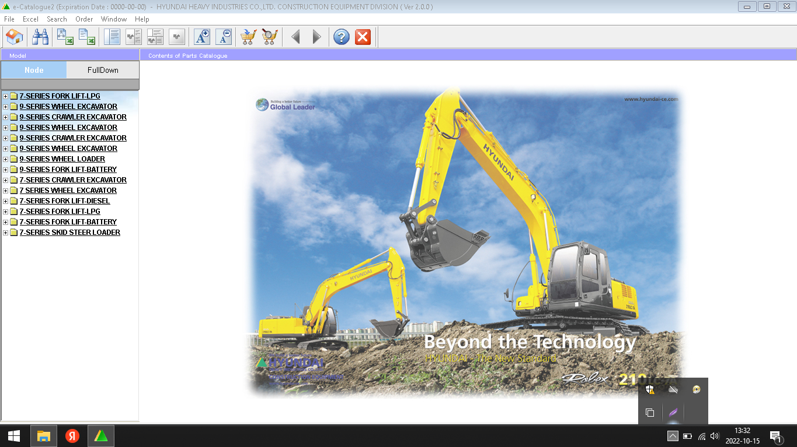Go forward with right arrow icon
Viewport: 797px width, 447px height.
click(316, 37)
